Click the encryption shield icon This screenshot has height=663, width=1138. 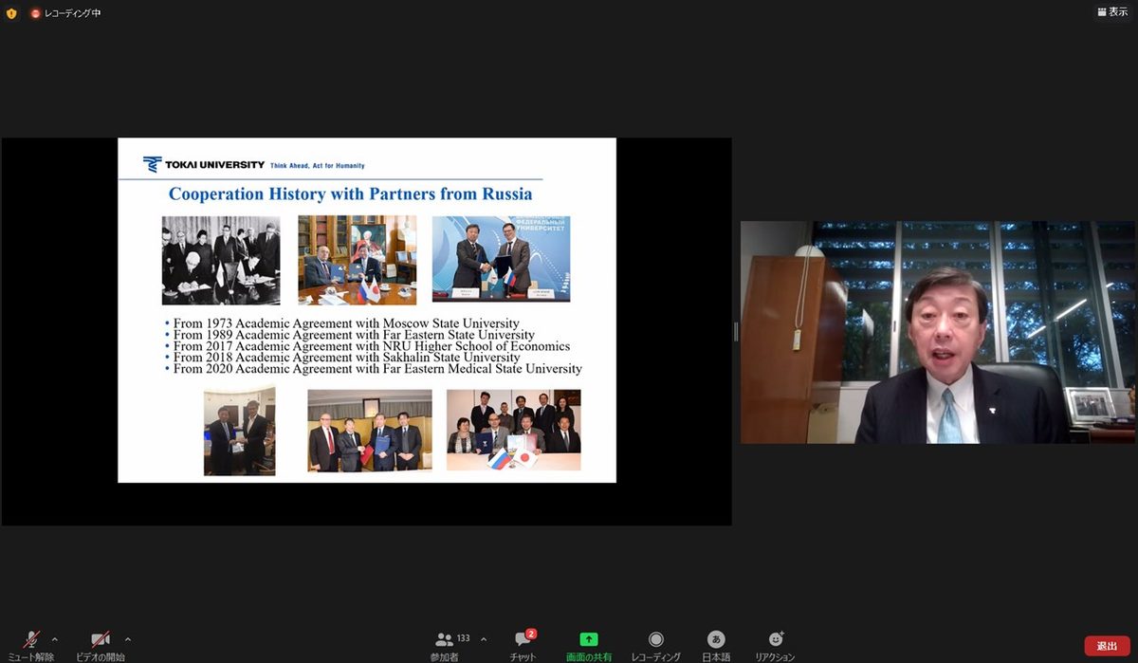(11, 13)
